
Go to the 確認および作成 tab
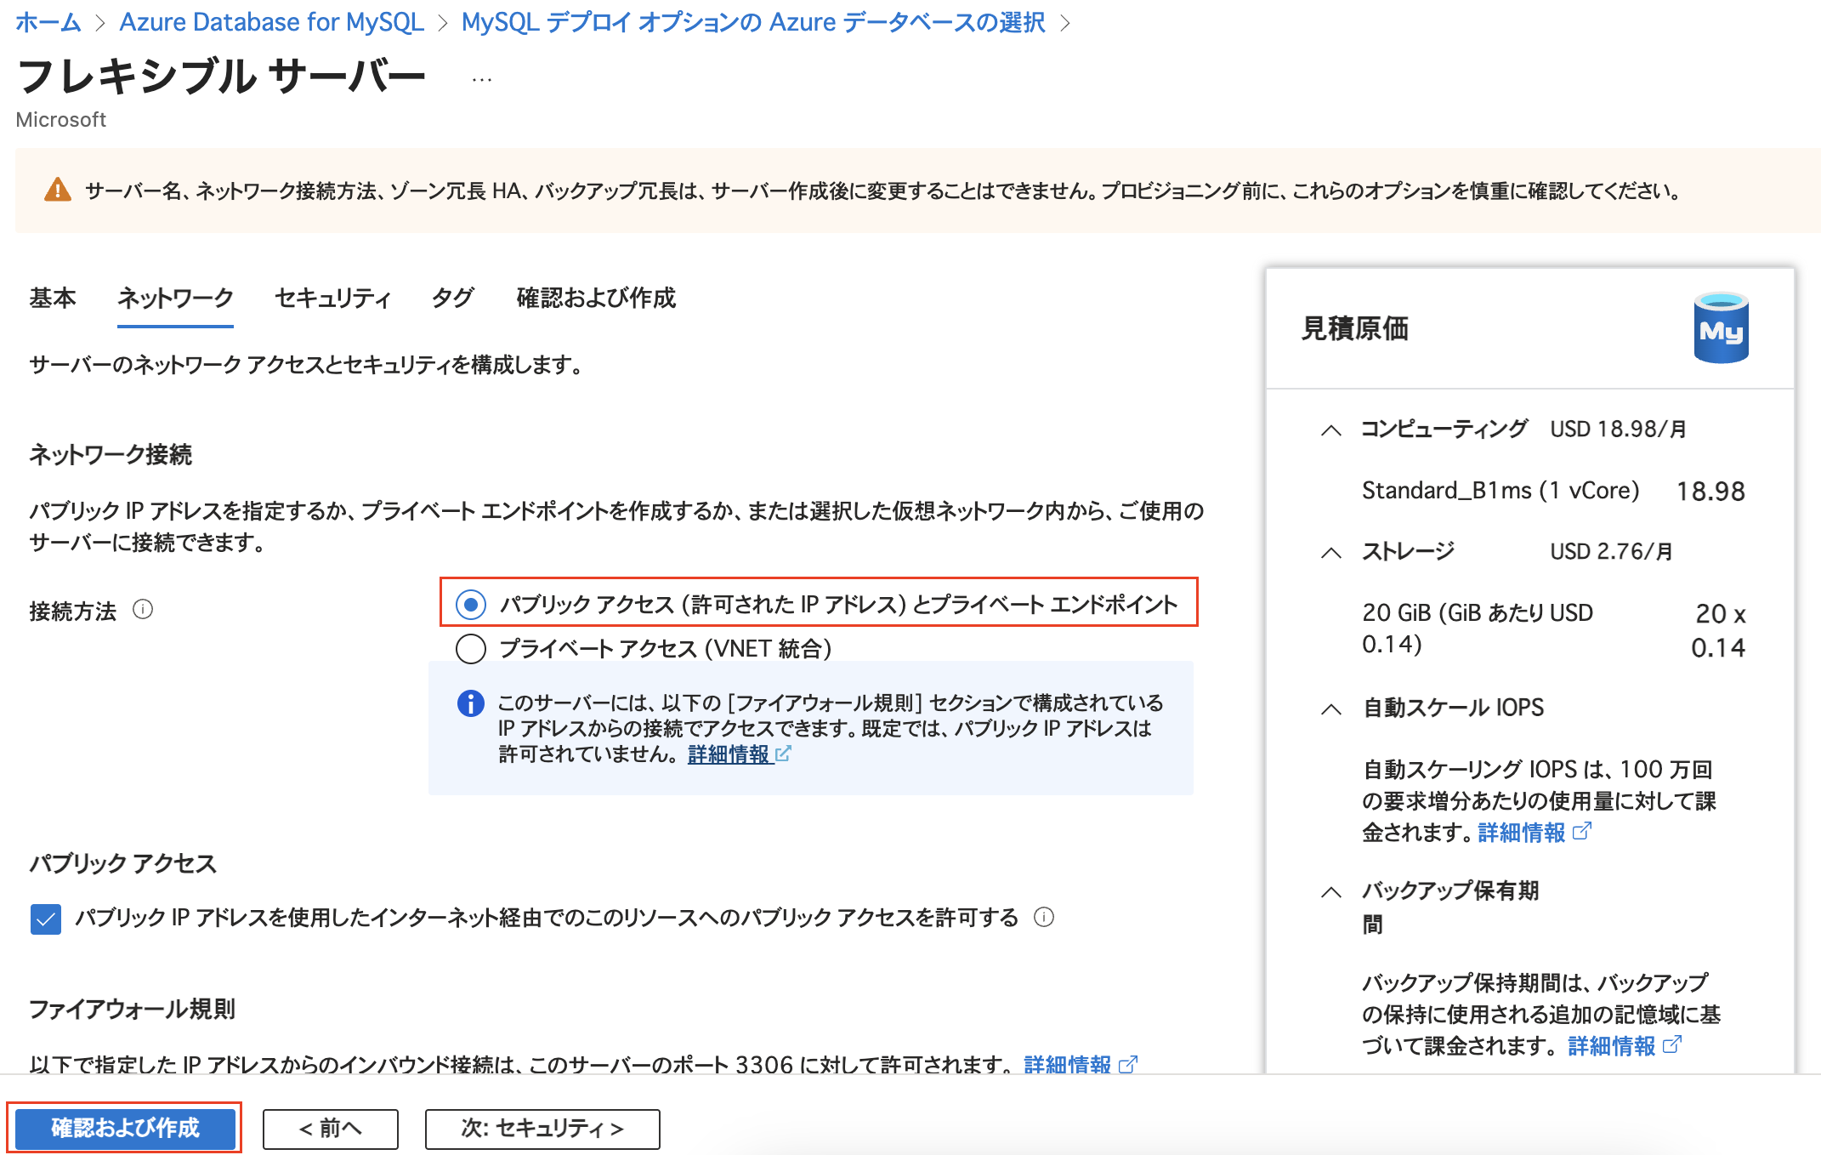pos(596,298)
